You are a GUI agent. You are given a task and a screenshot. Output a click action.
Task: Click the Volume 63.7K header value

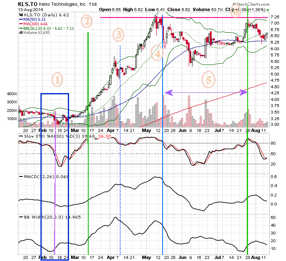click(208, 10)
